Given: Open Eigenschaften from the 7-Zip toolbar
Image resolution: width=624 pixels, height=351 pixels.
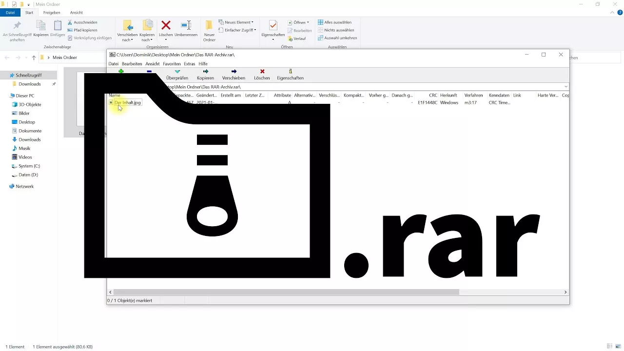Looking at the screenshot, I should click(290, 75).
